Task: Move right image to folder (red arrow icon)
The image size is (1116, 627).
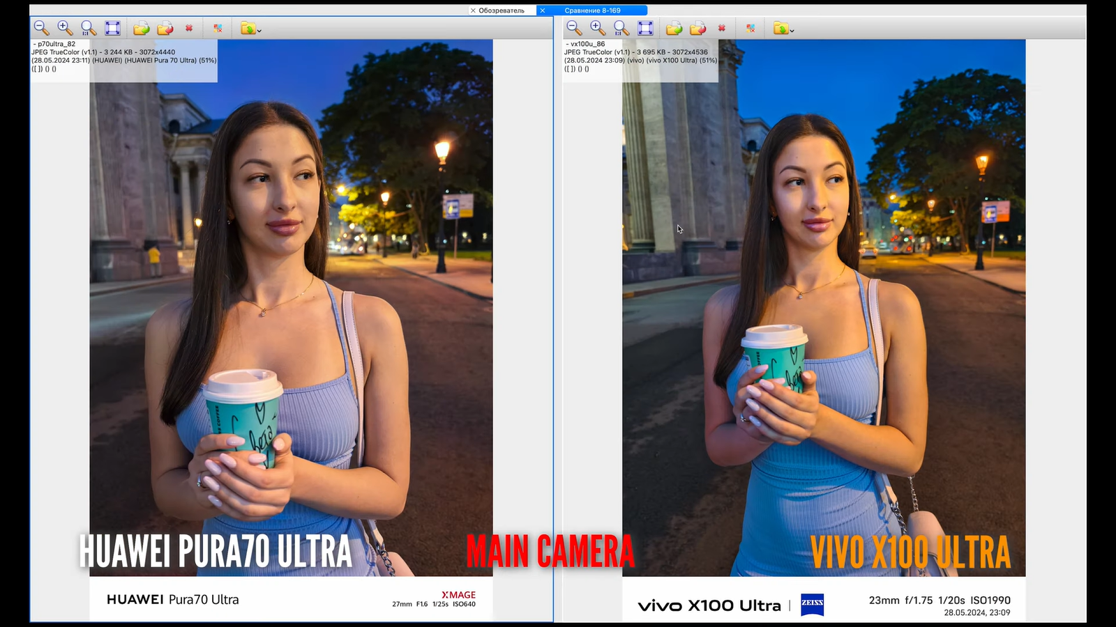Action: click(698, 28)
